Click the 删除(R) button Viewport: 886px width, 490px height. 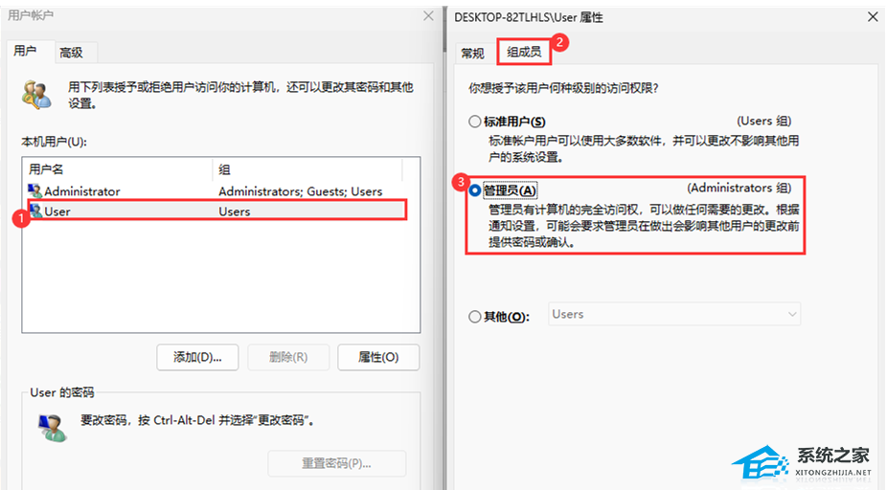(x=288, y=357)
